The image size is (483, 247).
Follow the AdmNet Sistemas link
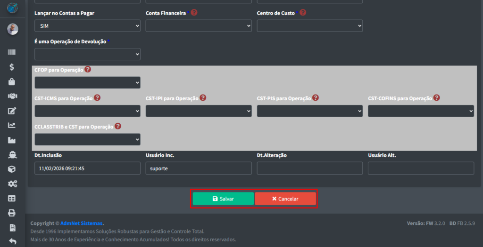pos(82,223)
